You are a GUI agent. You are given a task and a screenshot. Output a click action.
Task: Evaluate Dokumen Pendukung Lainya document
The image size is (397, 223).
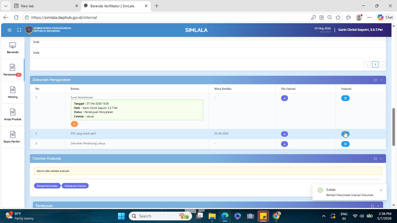tap(345, 144)
